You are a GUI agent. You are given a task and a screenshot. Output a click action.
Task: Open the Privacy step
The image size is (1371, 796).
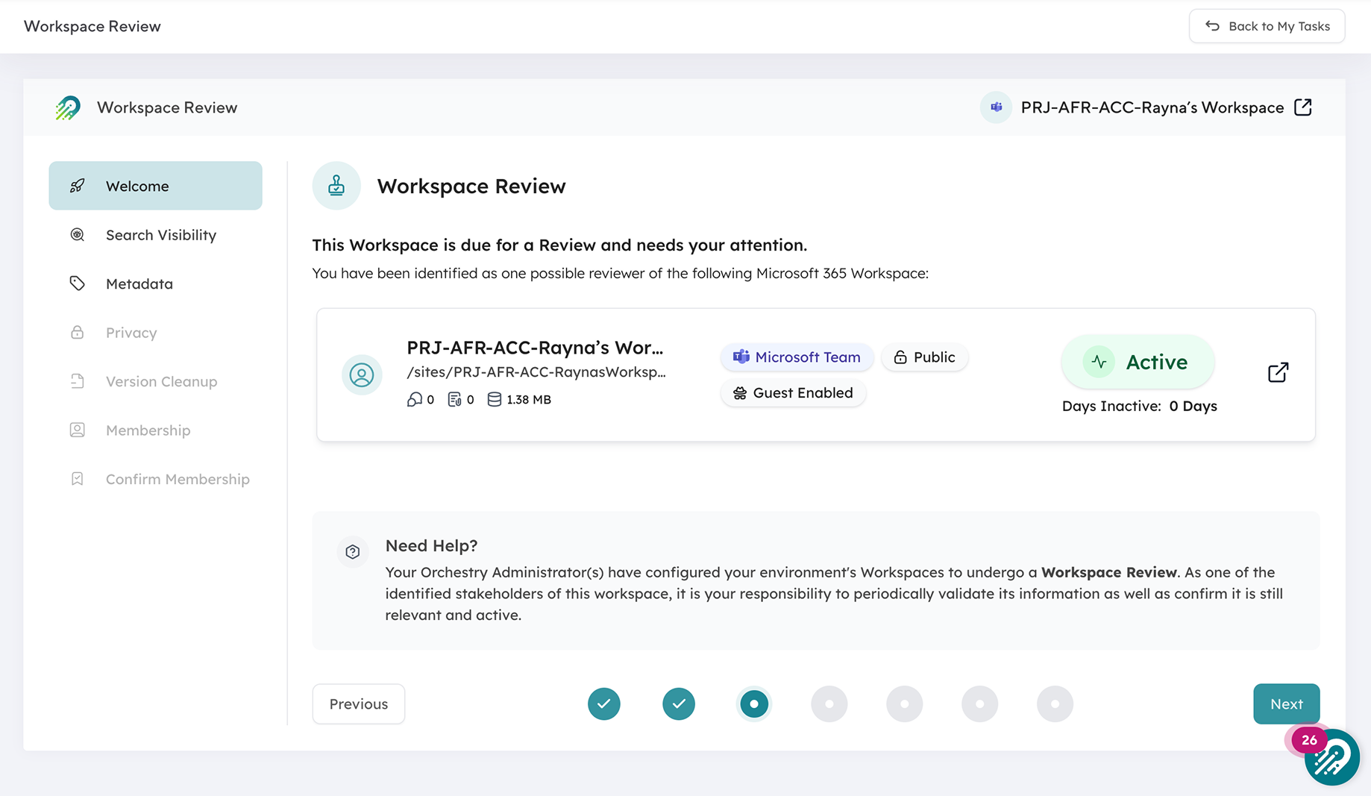[155, 333]
